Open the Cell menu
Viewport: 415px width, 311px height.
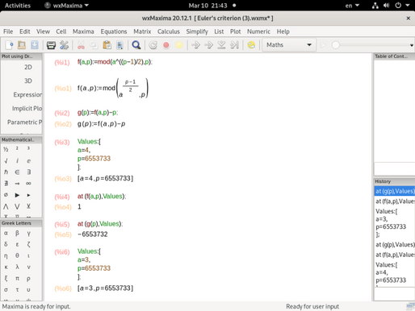61,31
